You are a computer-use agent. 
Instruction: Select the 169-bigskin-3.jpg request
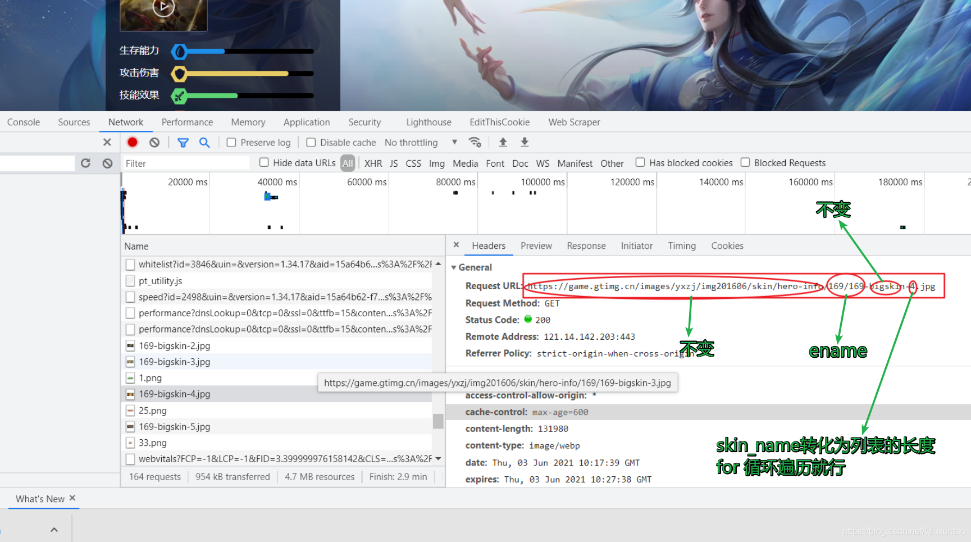pyautogui.click(x=276, y=362)
